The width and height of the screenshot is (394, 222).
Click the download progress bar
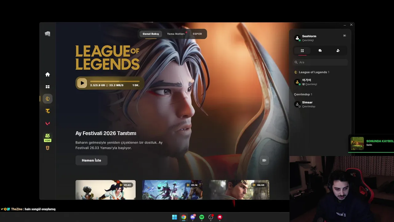click(x=115, y=81)
